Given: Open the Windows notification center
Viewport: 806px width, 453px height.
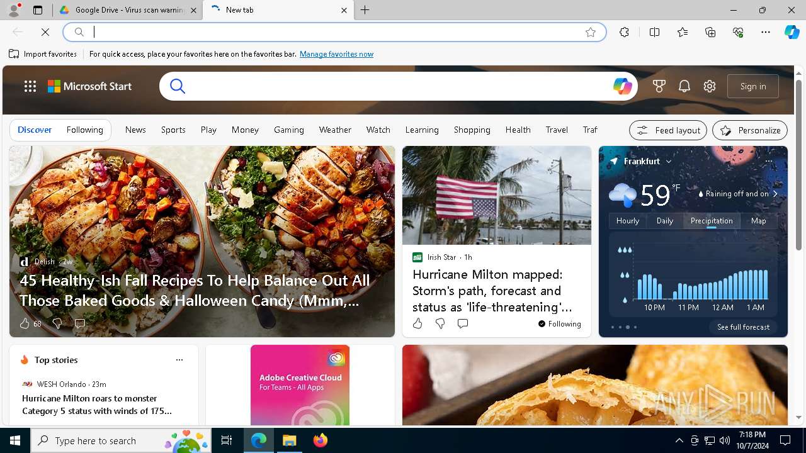Looking at the screenshot, I should point(785,440).
